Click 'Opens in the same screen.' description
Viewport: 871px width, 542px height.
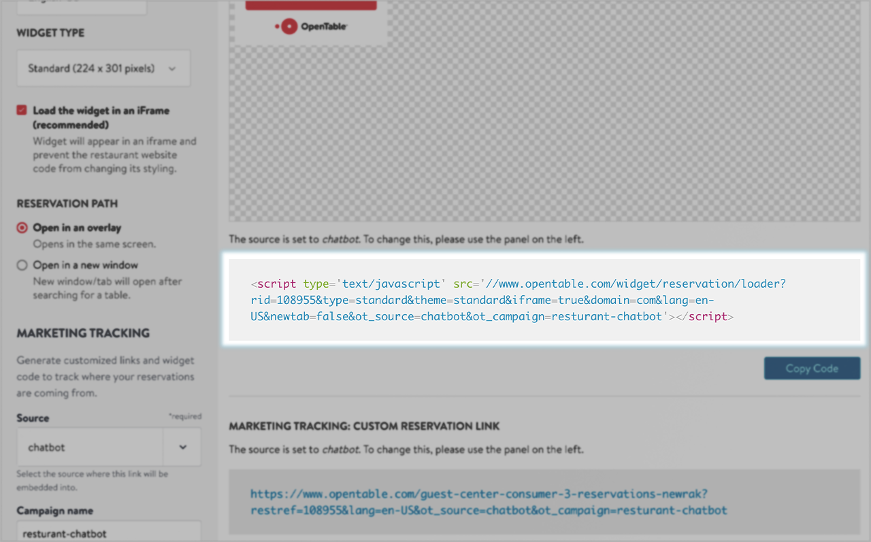tap(95, 244)
